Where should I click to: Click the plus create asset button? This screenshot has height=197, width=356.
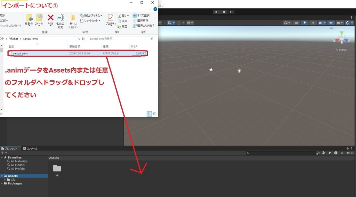pyautogui.click(x=3, y=153)
